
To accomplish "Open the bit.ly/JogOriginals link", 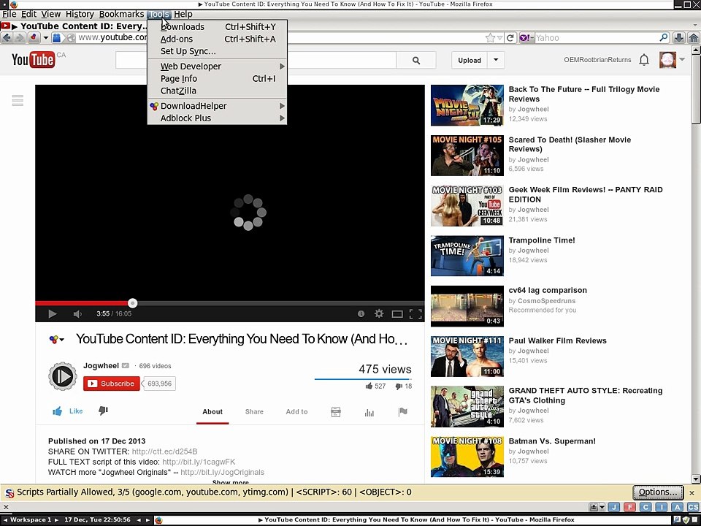I will pyautogui.click(x=222, y=473).
